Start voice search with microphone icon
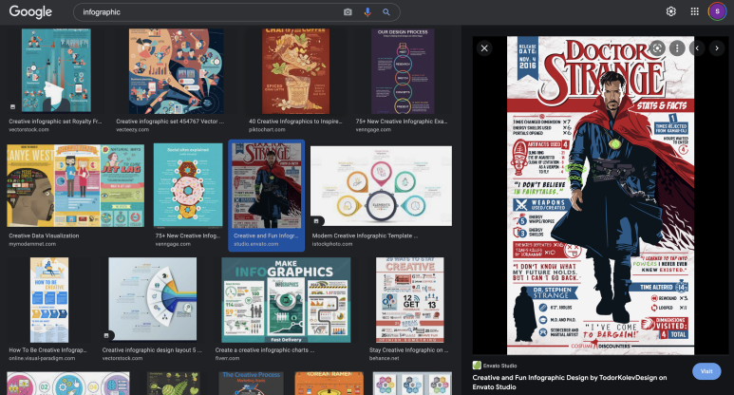 (367, 12)
